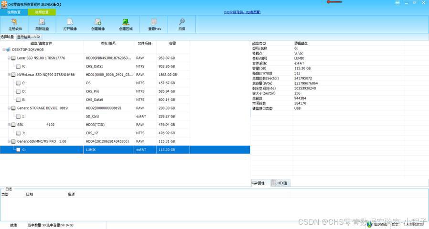Switch to the HEX值 tab
This screenshot has height=229, width=429.
coord(280,183)
